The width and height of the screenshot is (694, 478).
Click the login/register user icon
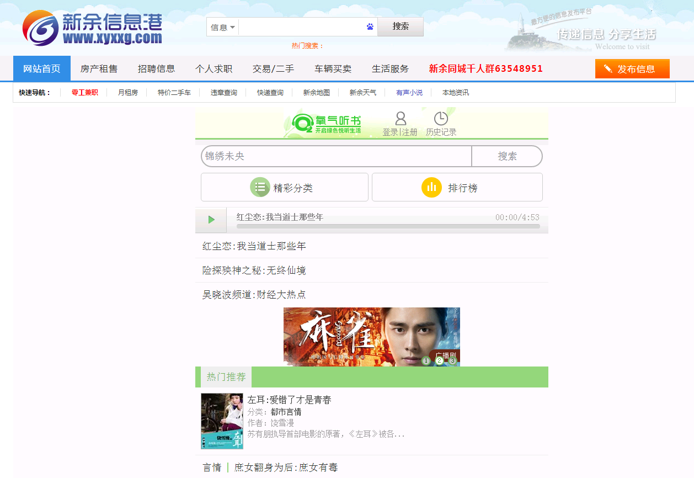(x=401, y=119)
